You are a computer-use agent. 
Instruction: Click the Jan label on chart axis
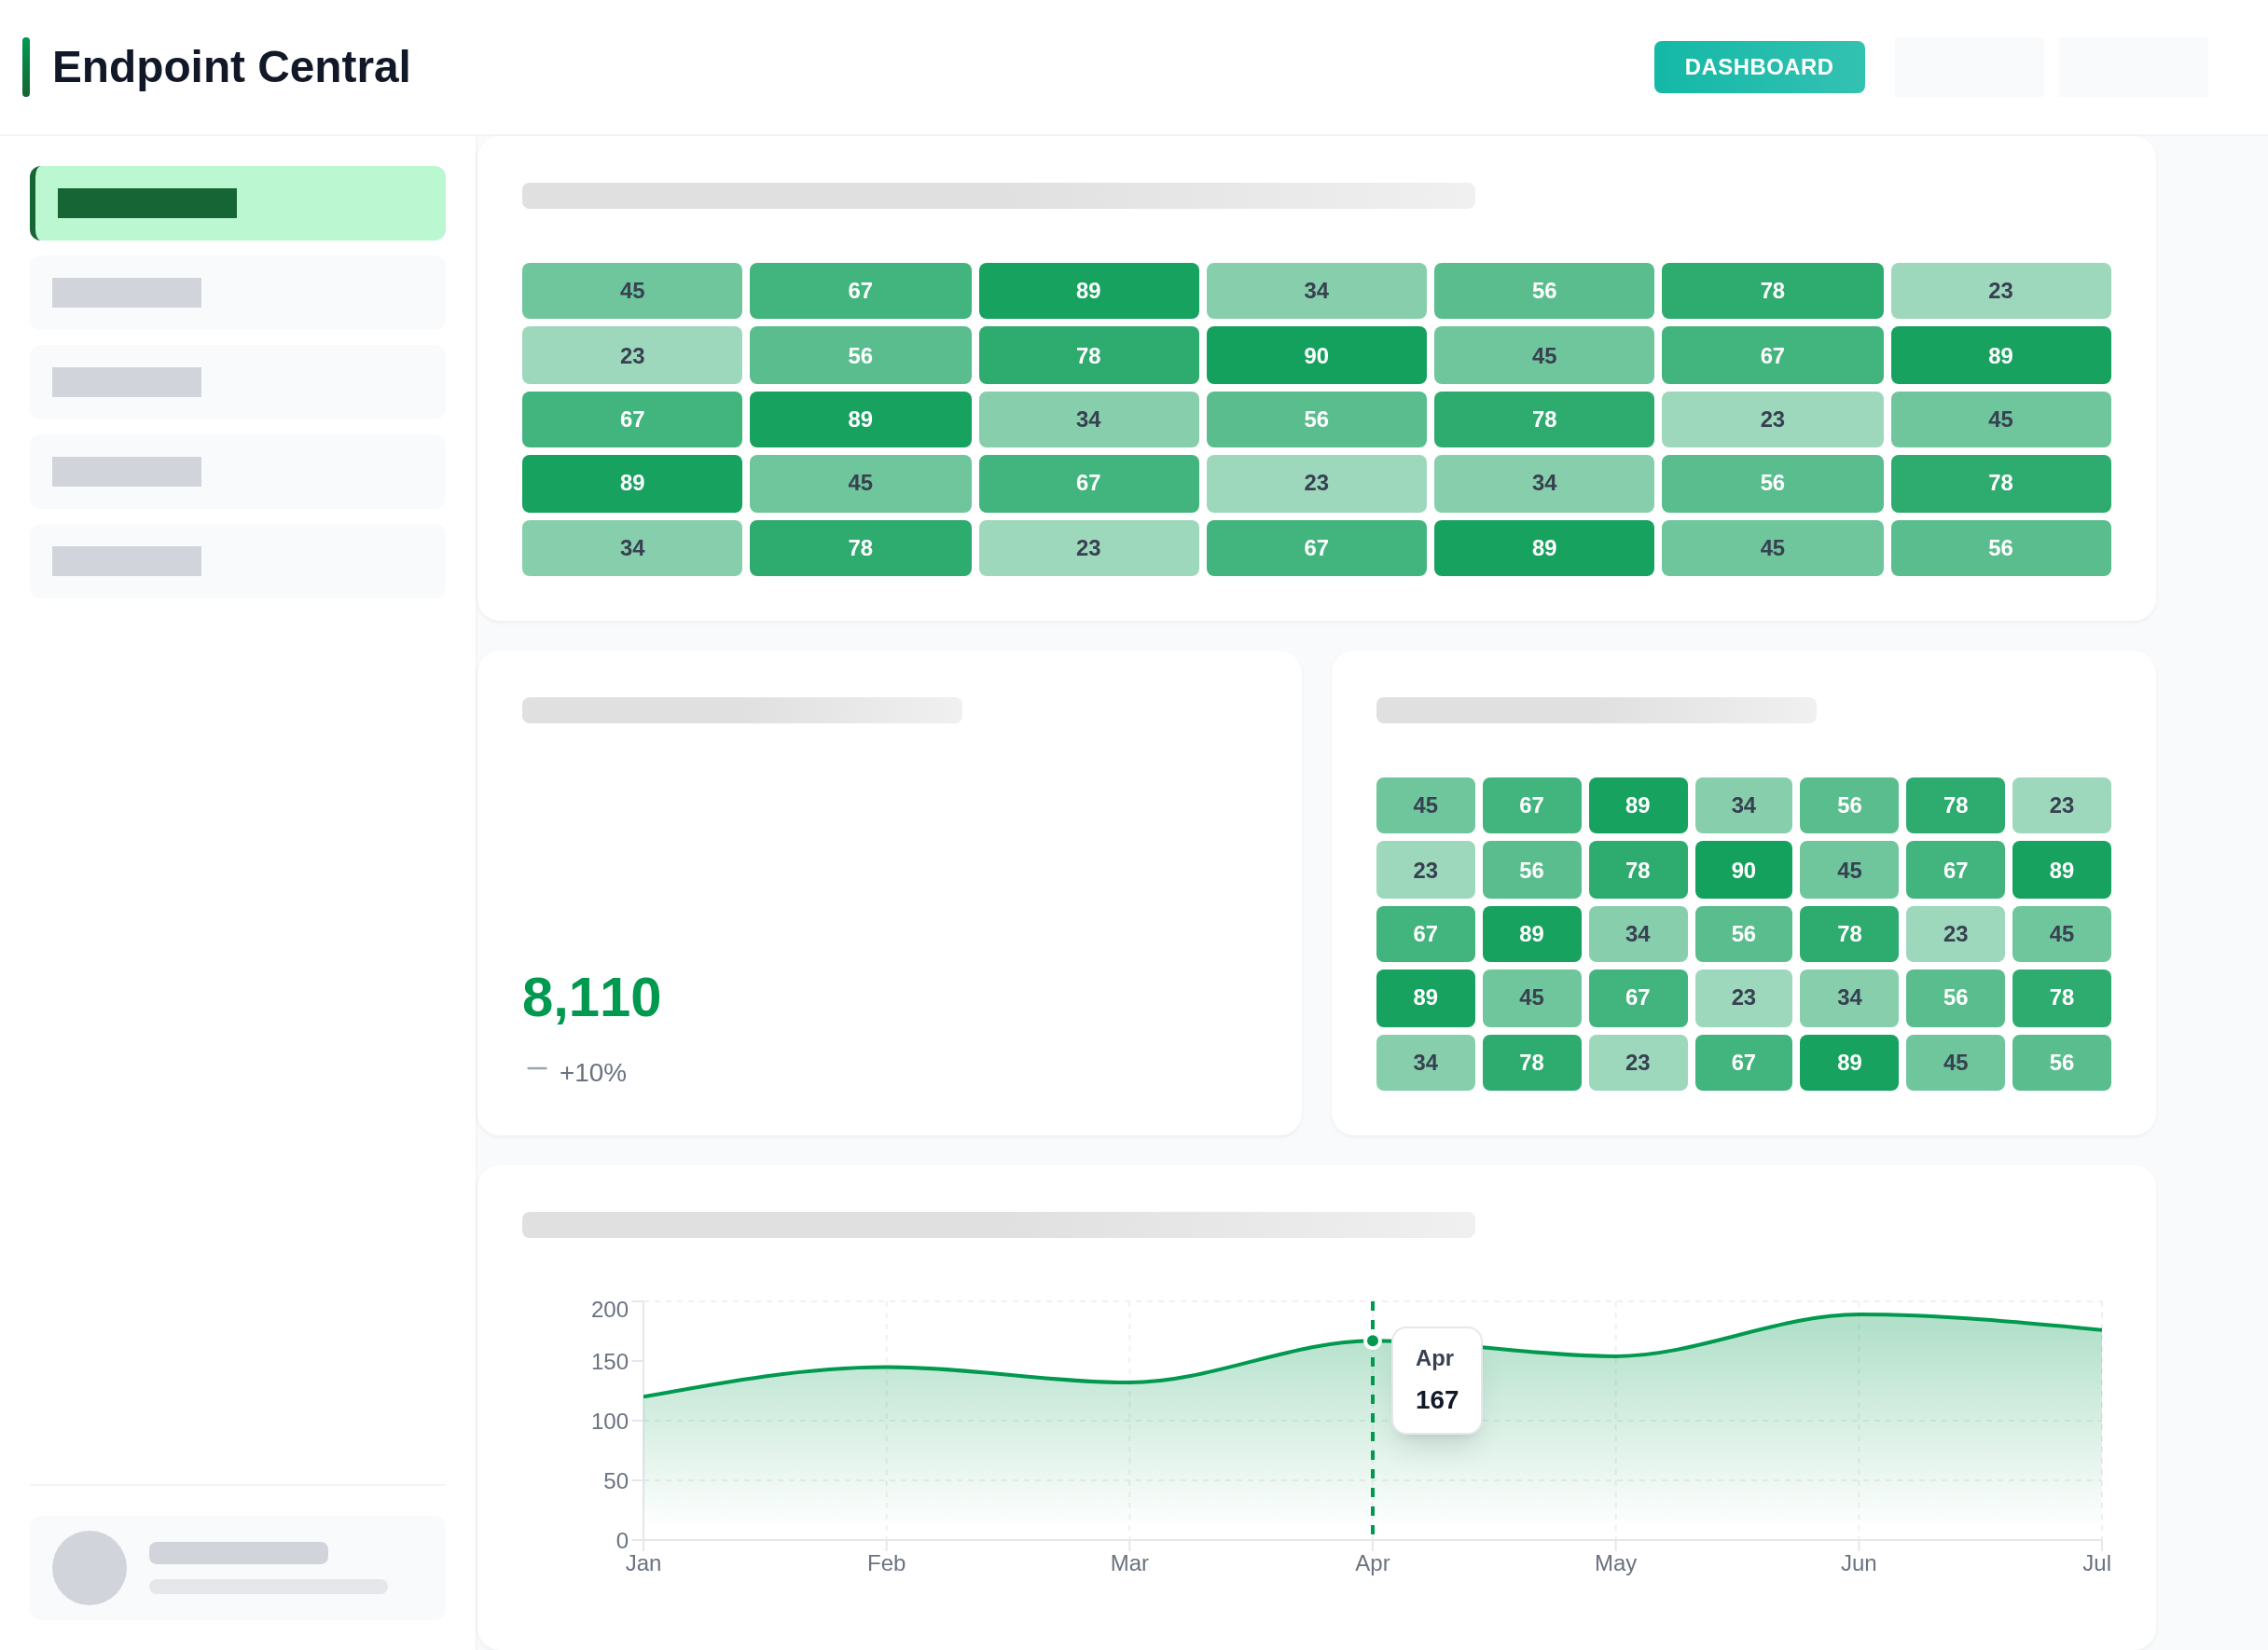[643, 1563]
